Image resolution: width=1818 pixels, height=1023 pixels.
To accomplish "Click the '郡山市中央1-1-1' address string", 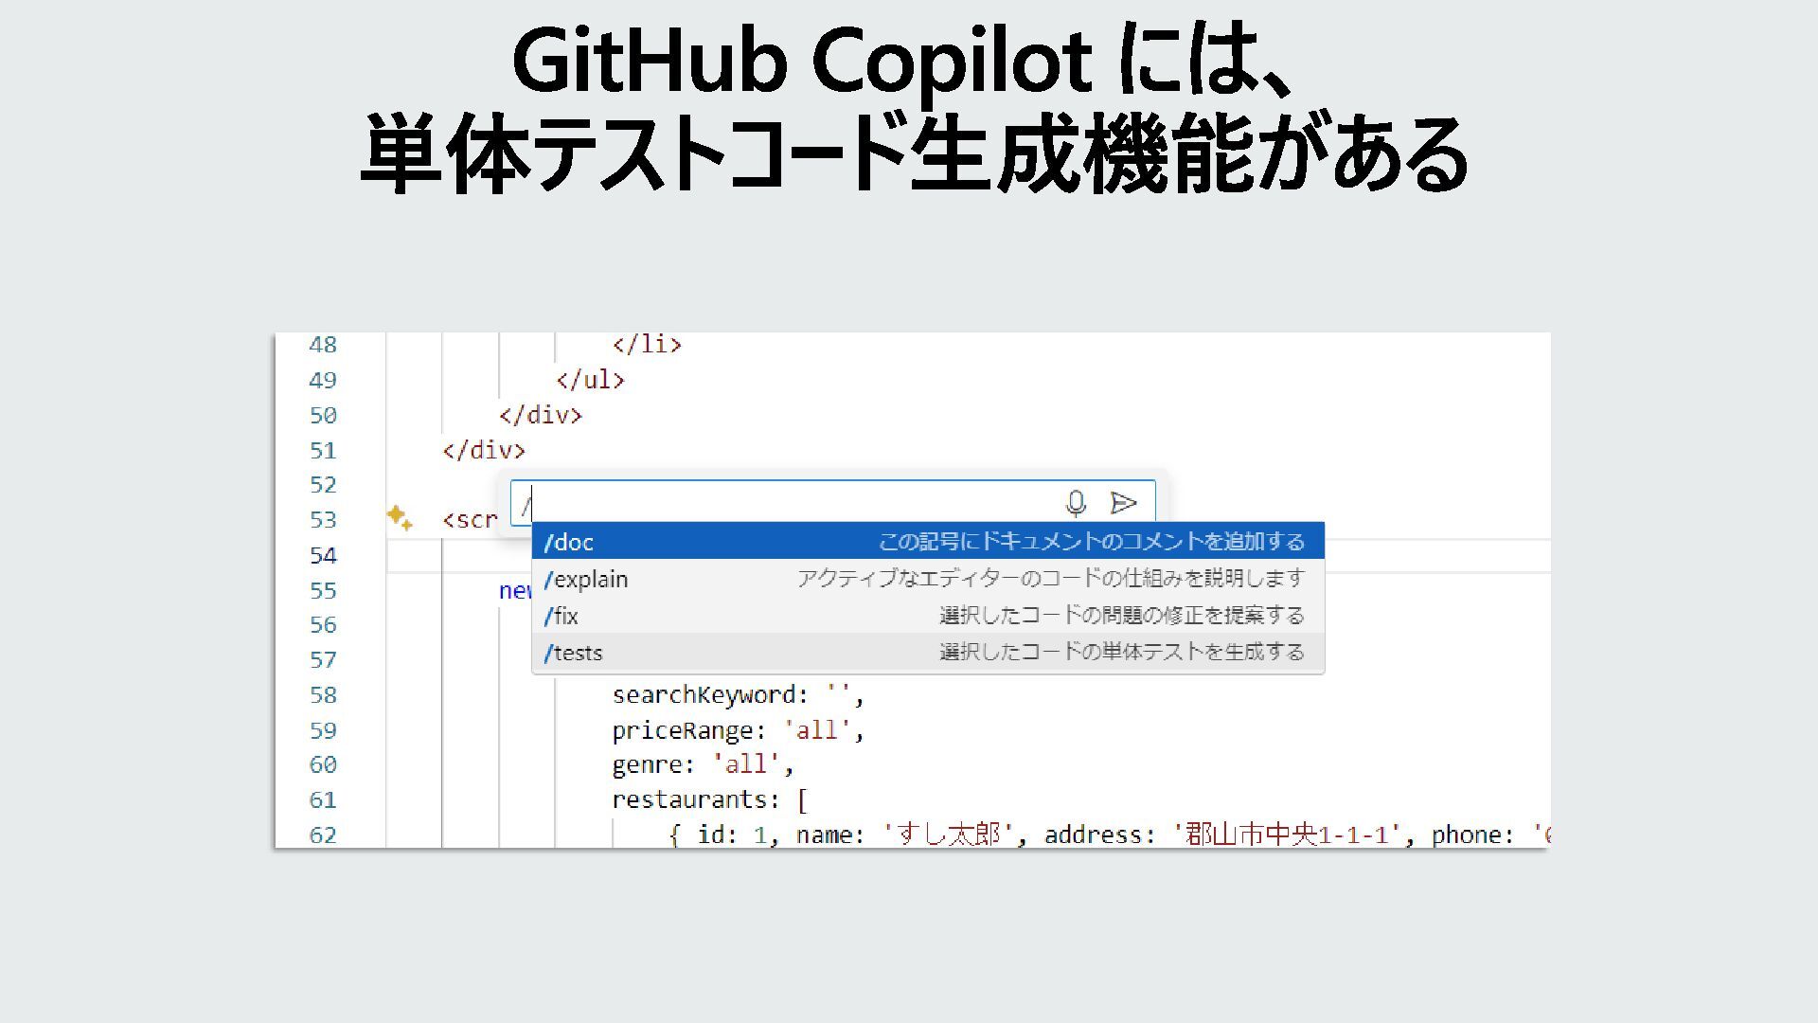I will [1287, 835].
